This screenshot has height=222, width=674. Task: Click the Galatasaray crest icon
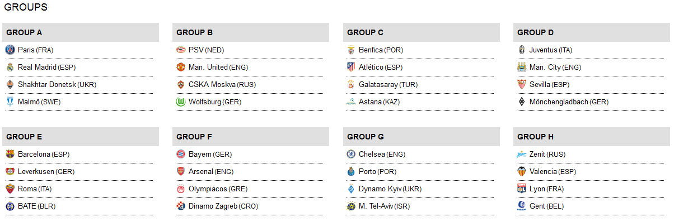point(351,85)
